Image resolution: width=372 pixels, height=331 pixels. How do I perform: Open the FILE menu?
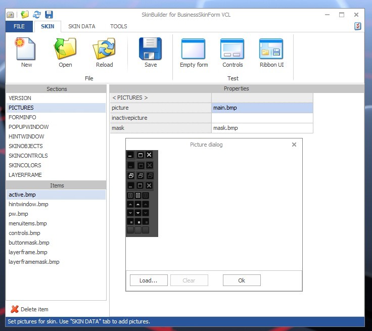point(19,26)
